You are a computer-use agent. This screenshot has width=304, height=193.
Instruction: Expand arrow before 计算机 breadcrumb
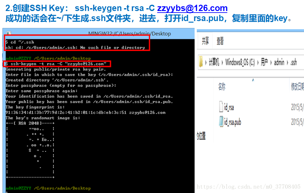click(x=206, y=63)
